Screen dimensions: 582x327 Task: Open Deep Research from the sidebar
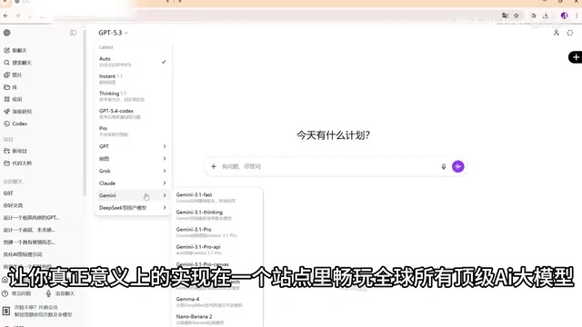tap(17, 112)
